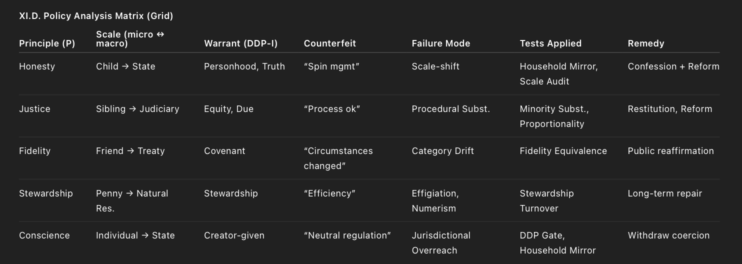Click the "Fidelity Equivalence" test cell
The image size is (742, 264).
pyautogui.click(x=563, y=151)
